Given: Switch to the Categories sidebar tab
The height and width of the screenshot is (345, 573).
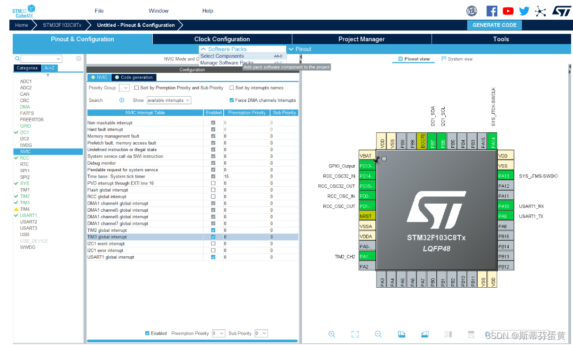Looking at the screenshot, I should (27, 68).
